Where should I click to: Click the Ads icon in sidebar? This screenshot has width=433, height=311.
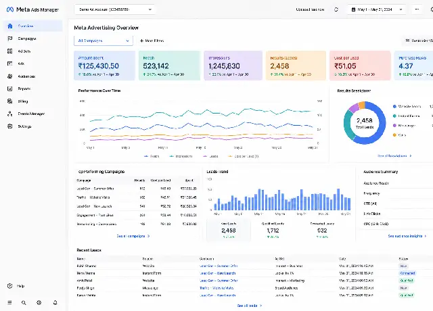(10, 64)
